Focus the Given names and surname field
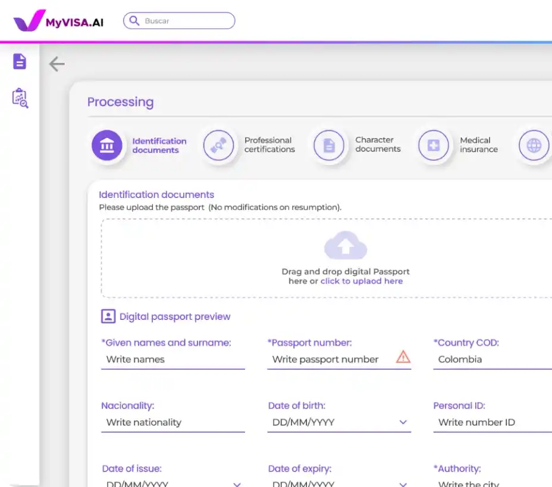 172,359
